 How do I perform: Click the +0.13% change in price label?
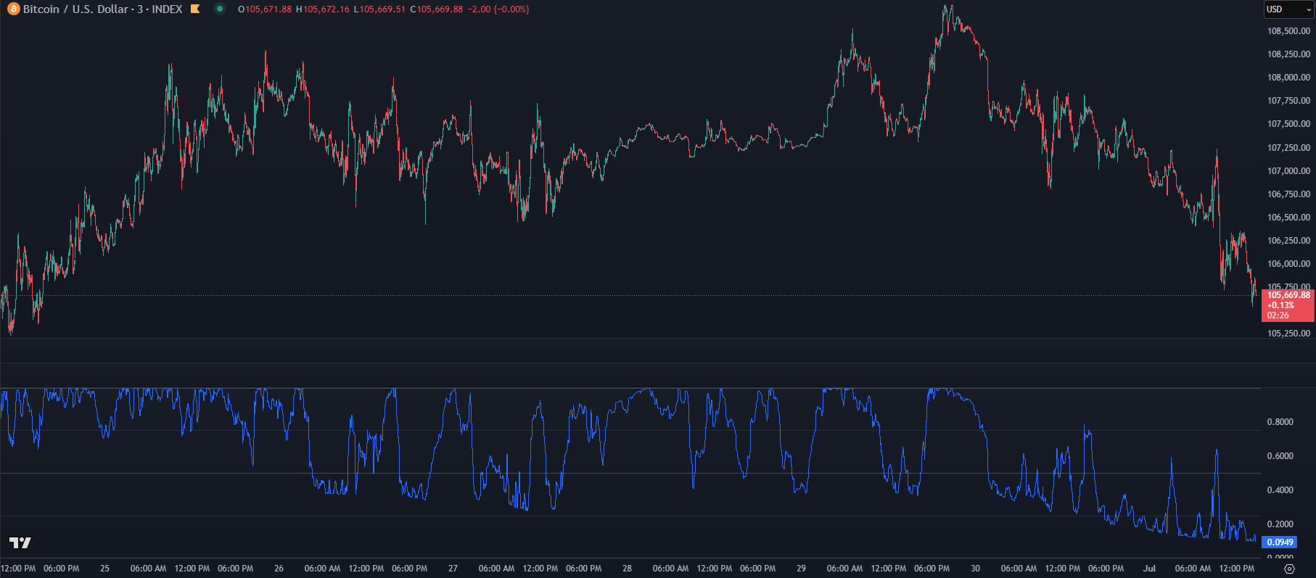pyautogui.click(x=1280, y=305)
